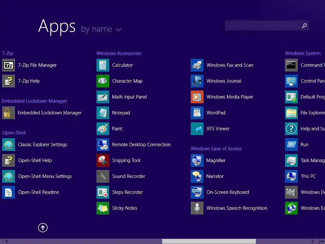
Task: Launch Windows Media Player icon
Action: [197, 97]
